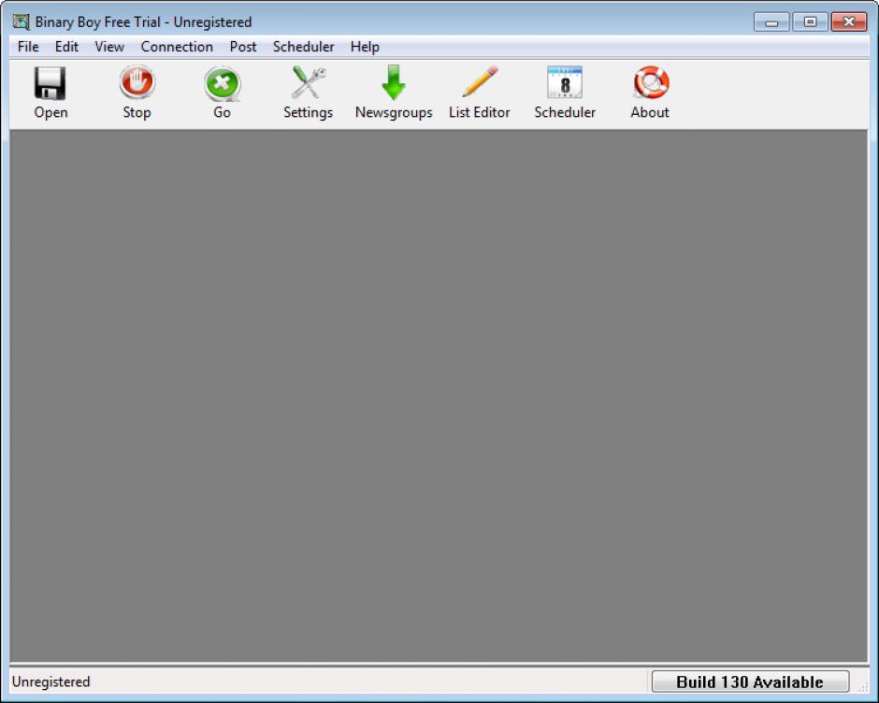Open the Help menu
Screen dimensions: 879x703
[365, 47]
